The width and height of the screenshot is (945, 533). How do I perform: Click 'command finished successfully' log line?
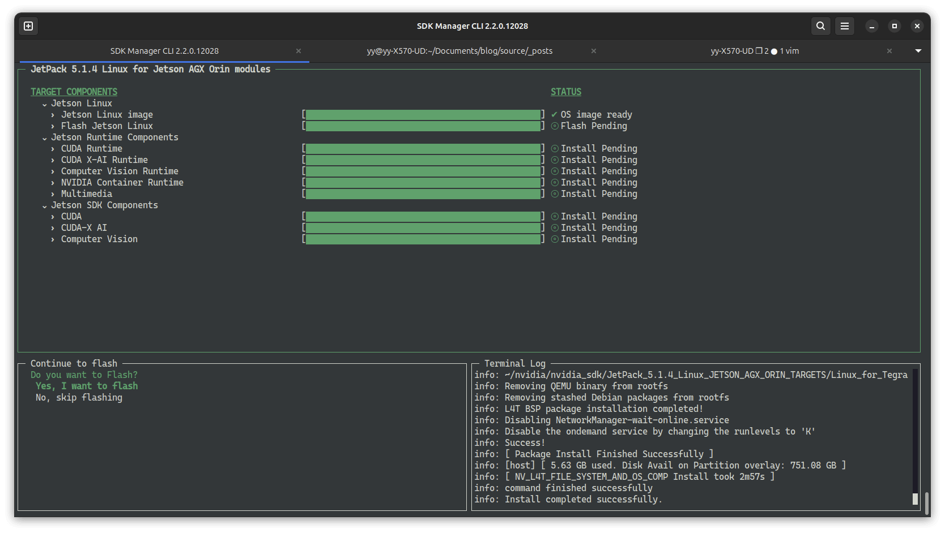tap(563, 488)
